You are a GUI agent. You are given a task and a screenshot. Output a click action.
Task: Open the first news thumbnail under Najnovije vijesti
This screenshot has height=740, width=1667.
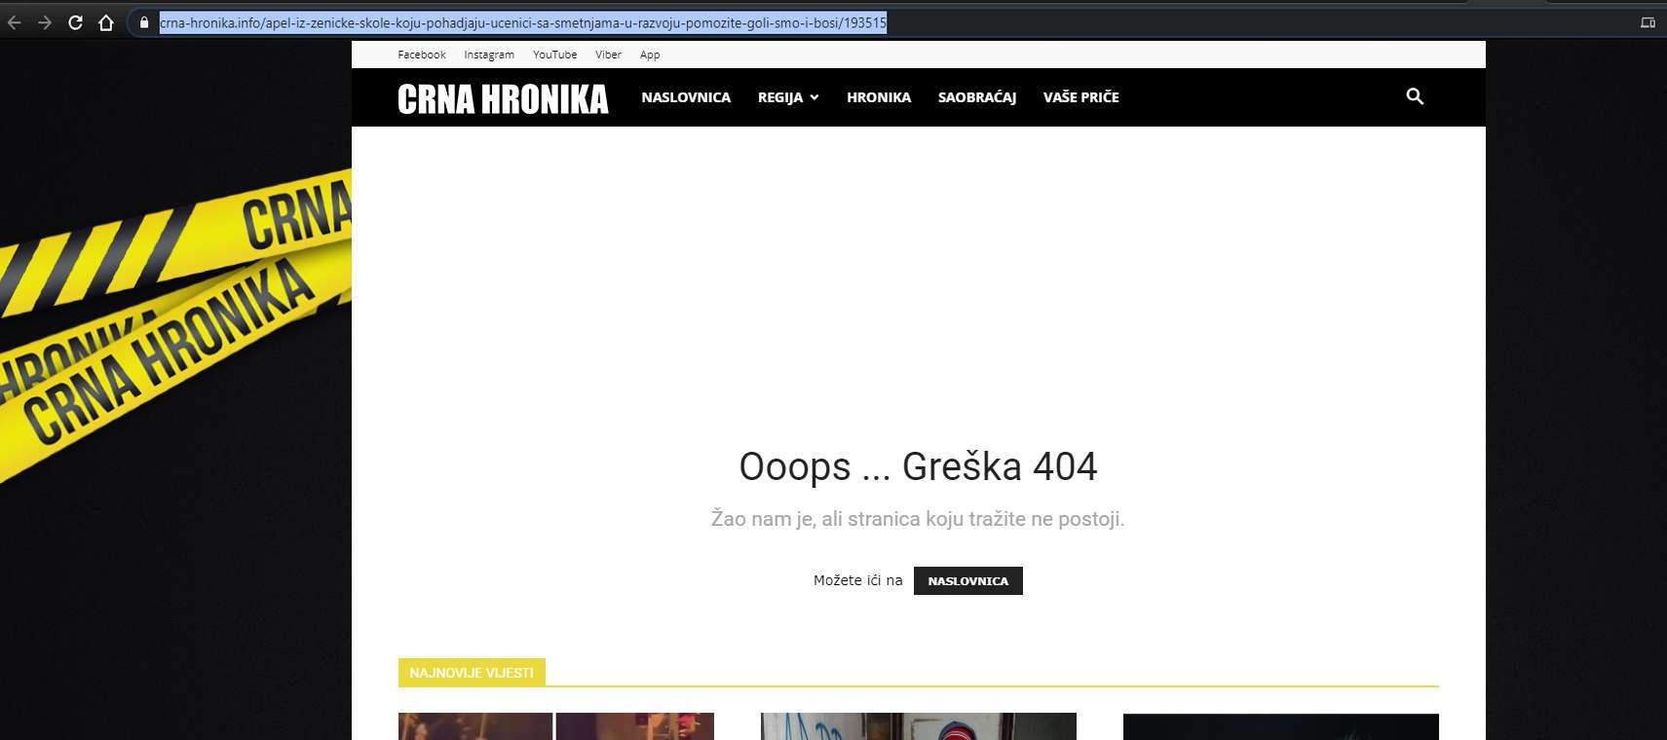point(555,726)
